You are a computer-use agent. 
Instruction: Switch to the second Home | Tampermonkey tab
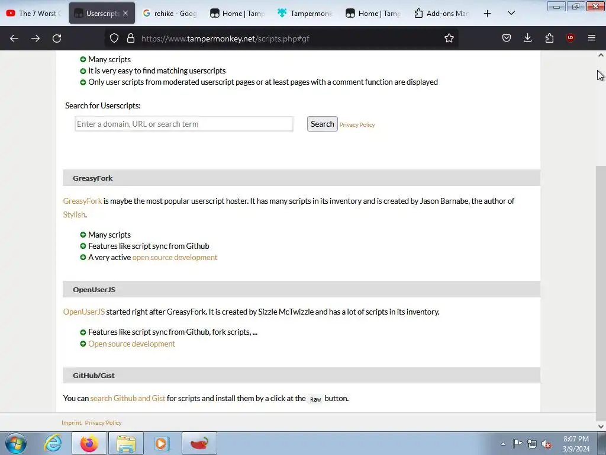[373, 13]
